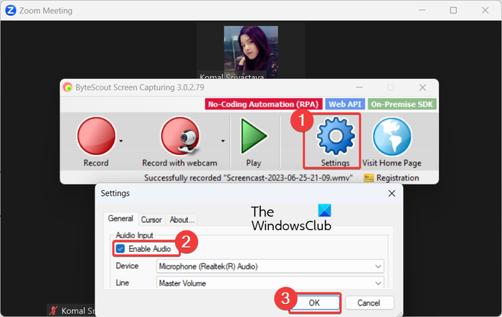Screen dimensions: 502x317
Task: Expand the Record with webcam dropdown arrow
Action: click(223, 141)
